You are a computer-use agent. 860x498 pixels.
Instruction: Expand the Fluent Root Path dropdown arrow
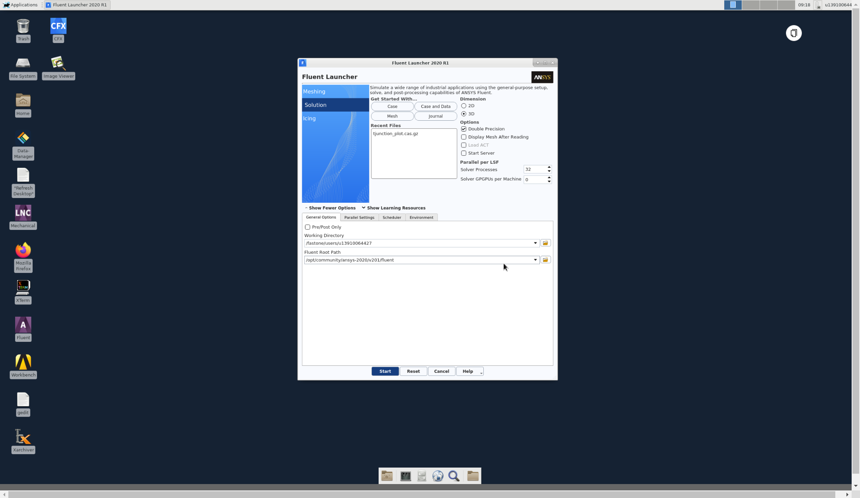[x=535, y=260]
